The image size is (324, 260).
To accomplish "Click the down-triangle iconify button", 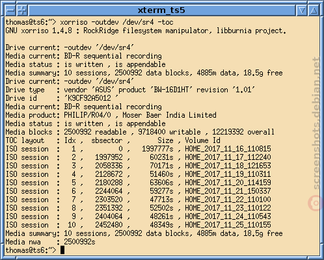I will tap(302, 10).
